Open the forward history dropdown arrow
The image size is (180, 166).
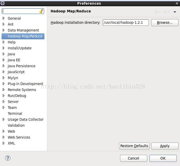[169, 12]
